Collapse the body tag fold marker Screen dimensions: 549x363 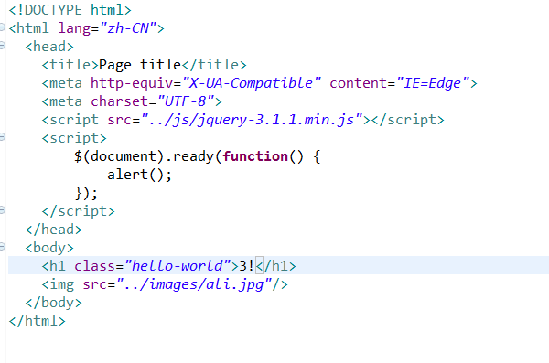tap(2, 247)
